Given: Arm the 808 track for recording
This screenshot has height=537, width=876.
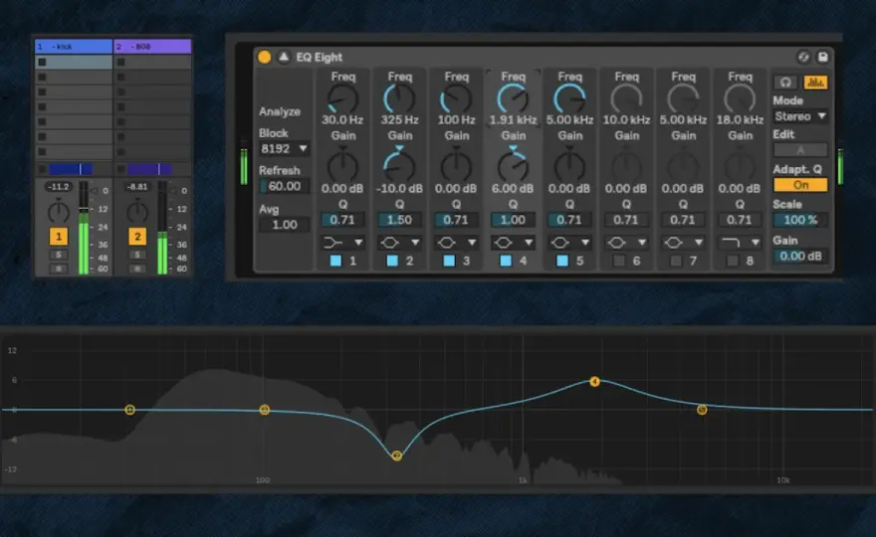Looking at the screenshot, I should [137, 268].
